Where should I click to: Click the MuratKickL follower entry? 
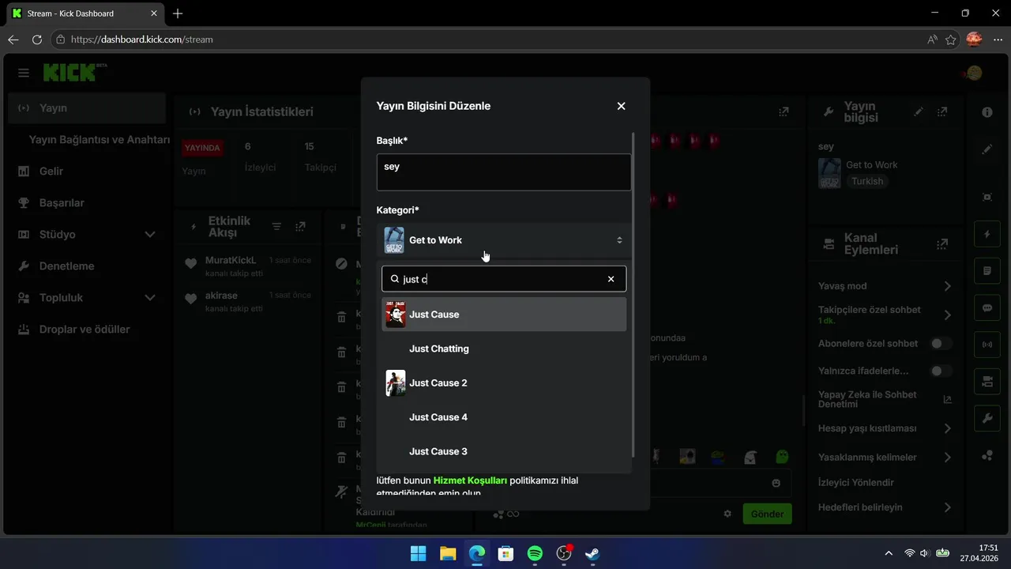point(247,265)
